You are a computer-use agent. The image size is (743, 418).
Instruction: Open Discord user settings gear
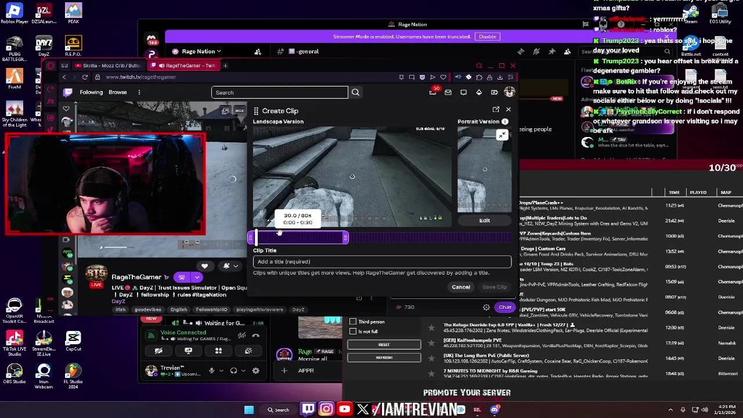(256, 370)
